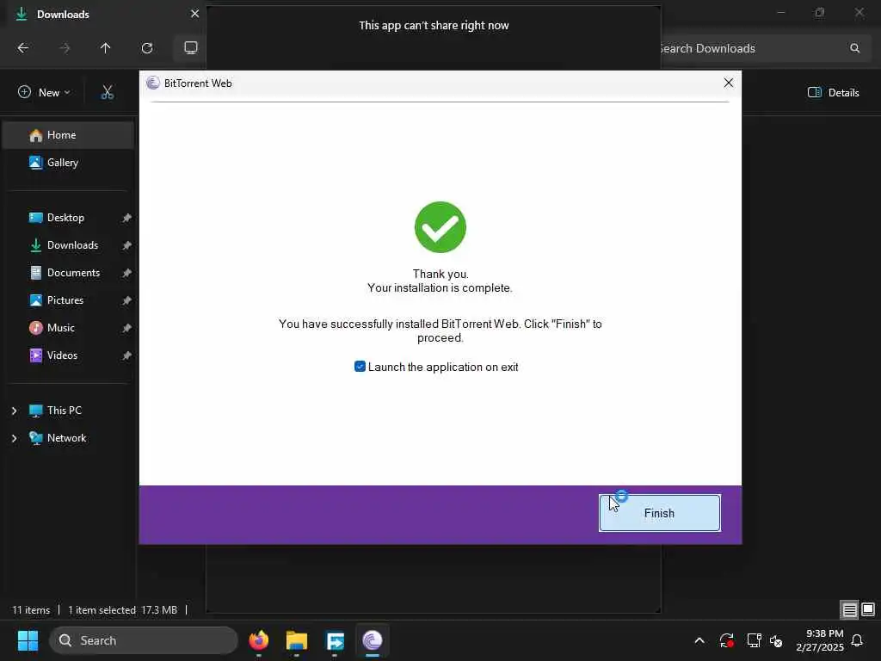This screenshot has width=881, height=661.
Task: Select This PC in navigation pane
Action: [x=69, y=411]
